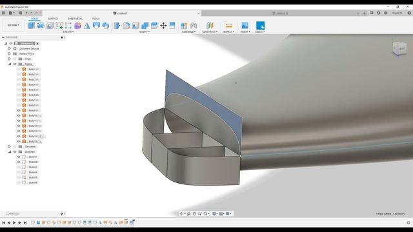This screenshot has height=232, width=413.
Task: Open the Inspect menu
Action: pyautogui.click(x=228, y=32)
